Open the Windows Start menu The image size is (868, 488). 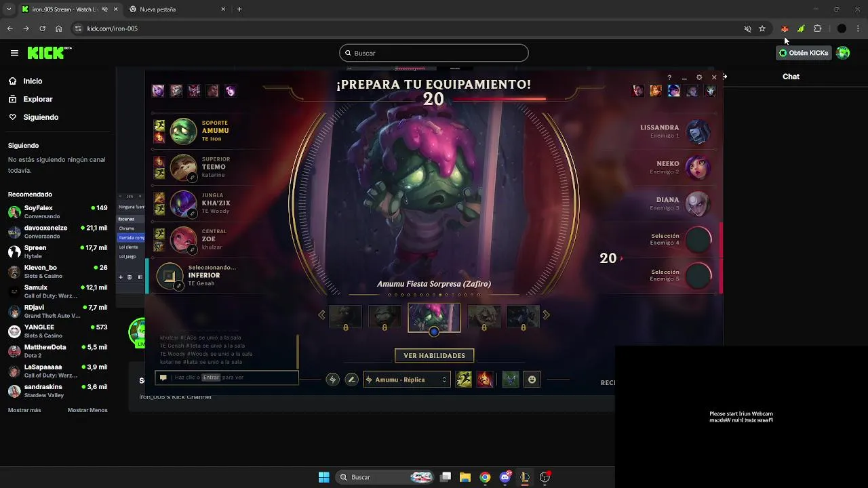coord(324,477)
